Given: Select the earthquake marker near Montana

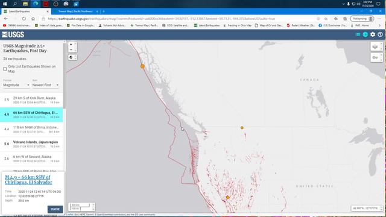Looking at the screenshot, I should point(242,128).
